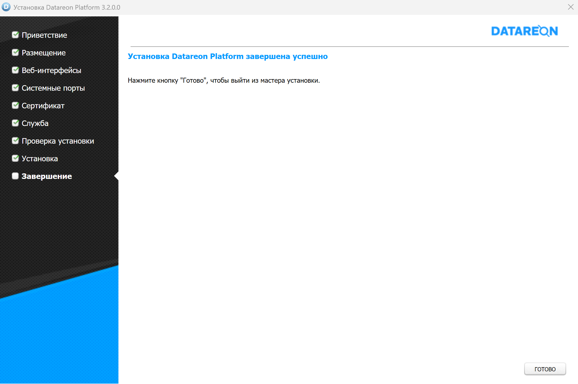This screenshot has height=384, width=578.
Task: Click the checkmark beside Установка step
Action: (x=15, y=158)
